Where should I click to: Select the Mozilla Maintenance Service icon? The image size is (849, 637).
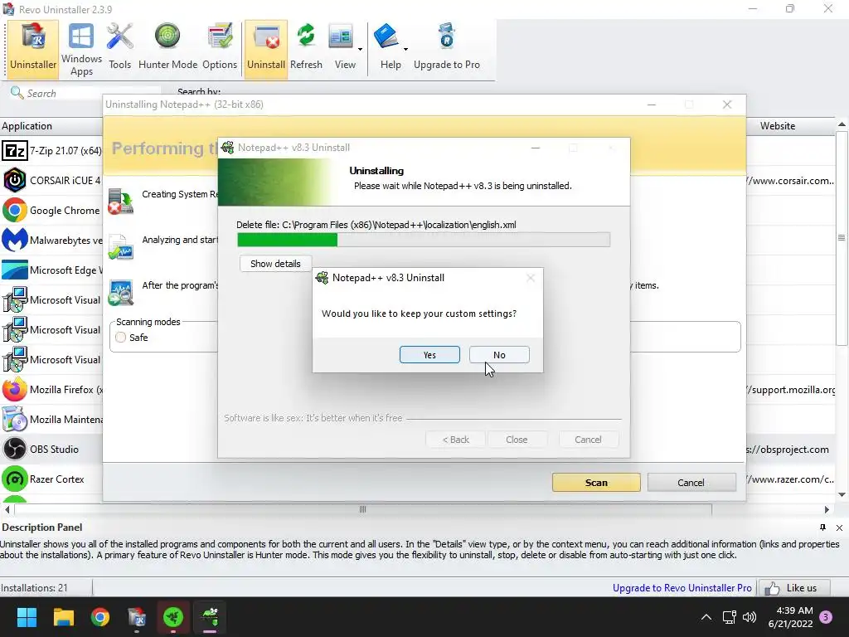15,419
